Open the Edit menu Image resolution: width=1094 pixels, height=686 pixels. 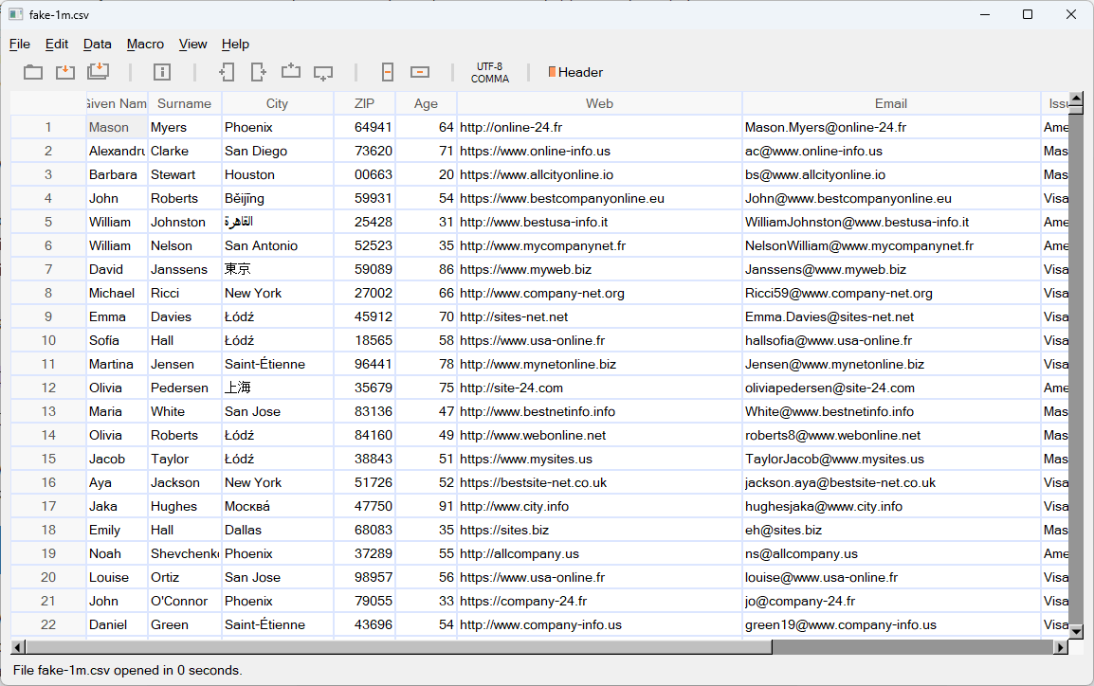click(57, 44)
